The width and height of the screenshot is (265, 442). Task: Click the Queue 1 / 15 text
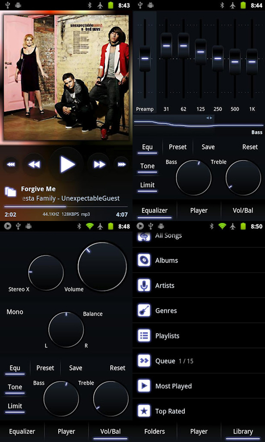click(x=174, y=361)
